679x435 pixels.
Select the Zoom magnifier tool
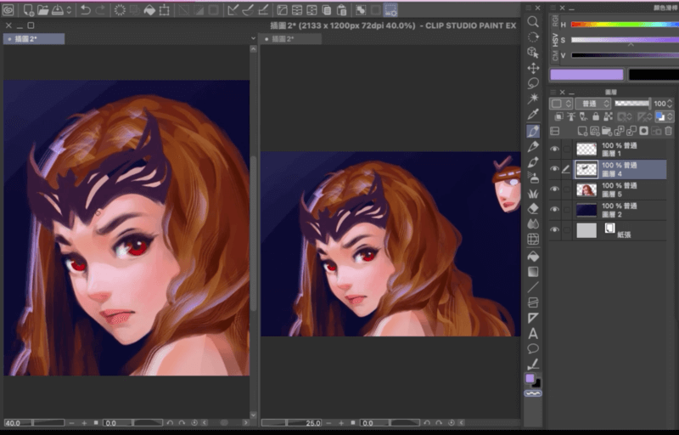click(x=533, y=22)
